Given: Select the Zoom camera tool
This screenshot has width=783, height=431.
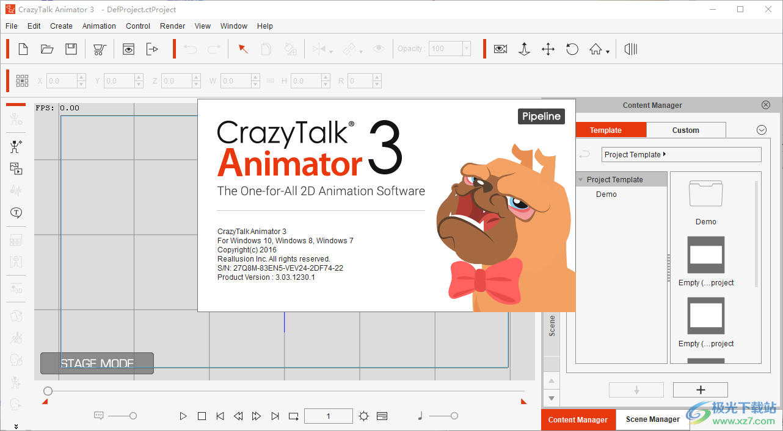Looking at the screenshot, I should point(524,49).
